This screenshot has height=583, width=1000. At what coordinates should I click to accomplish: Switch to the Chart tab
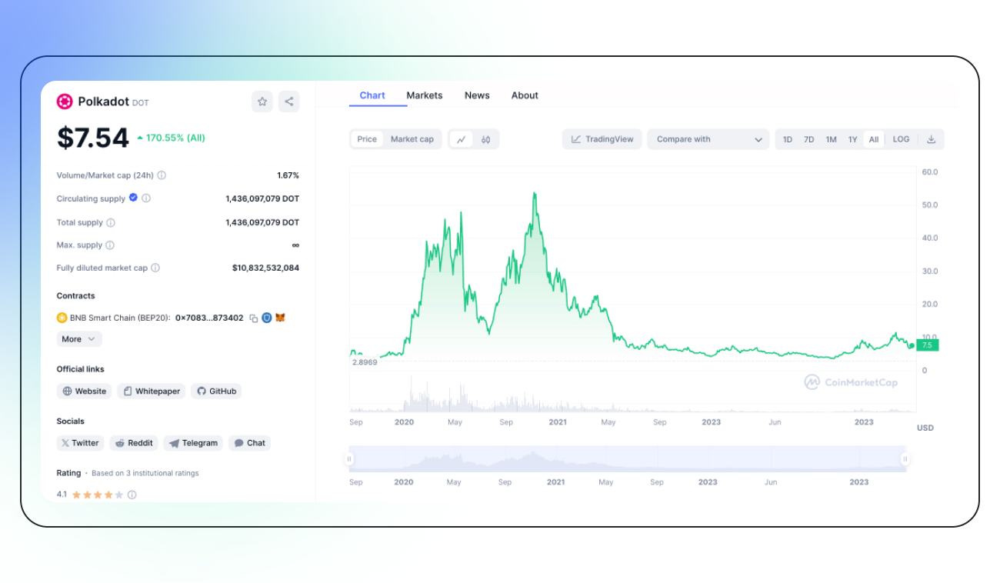[372, 95]
